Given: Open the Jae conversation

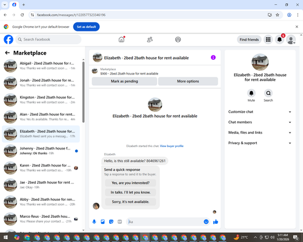Looking at the screenshot, I should coord(41,185).
